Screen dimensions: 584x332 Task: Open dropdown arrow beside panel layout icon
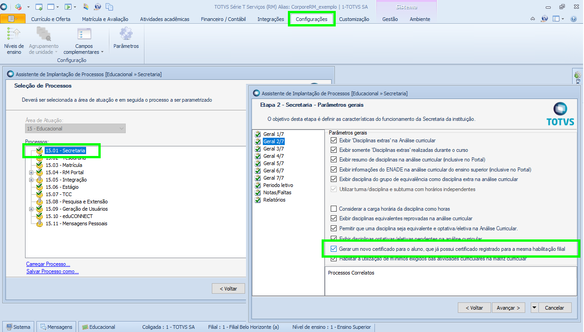pyautogui.click(x=563, y=19)
